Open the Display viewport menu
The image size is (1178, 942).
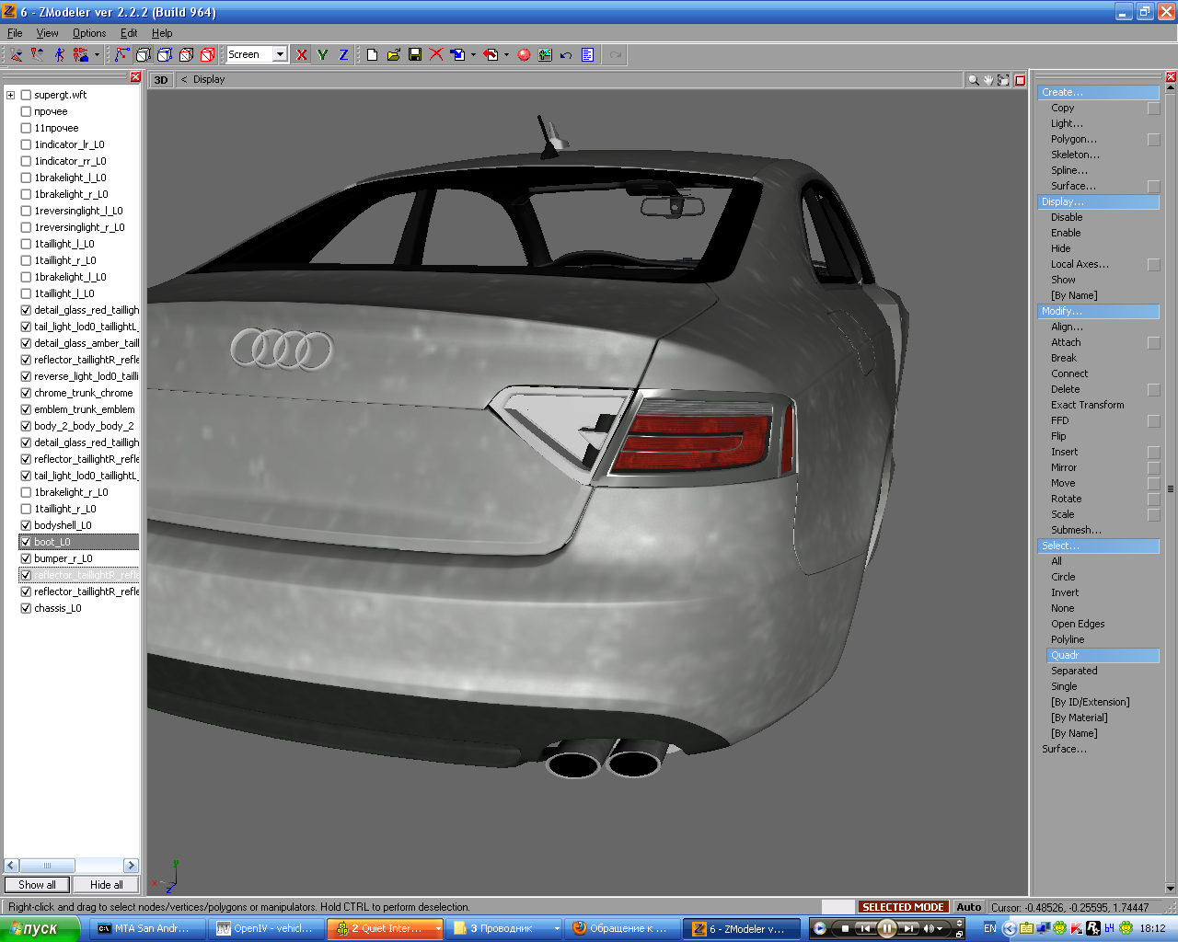click(x=208, y=80)
